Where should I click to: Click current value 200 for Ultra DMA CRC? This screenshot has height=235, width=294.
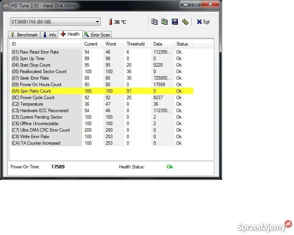click(x=88, y=130)
